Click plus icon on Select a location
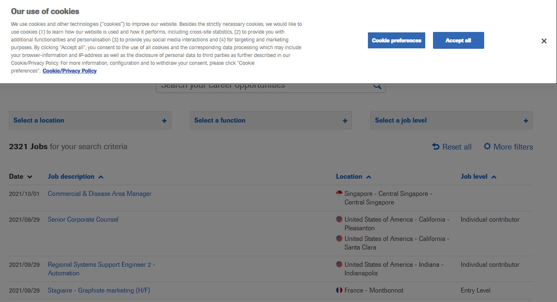 (x=164, y=121)
